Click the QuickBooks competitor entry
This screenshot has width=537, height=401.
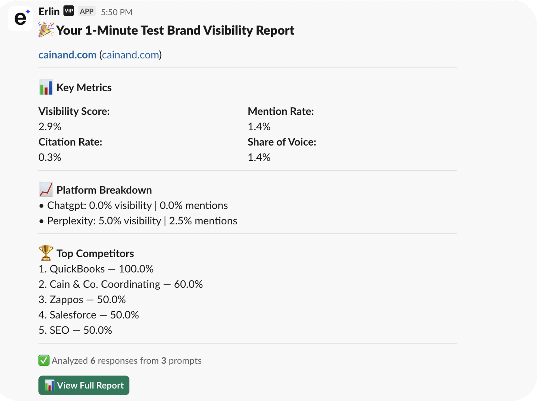96,269
